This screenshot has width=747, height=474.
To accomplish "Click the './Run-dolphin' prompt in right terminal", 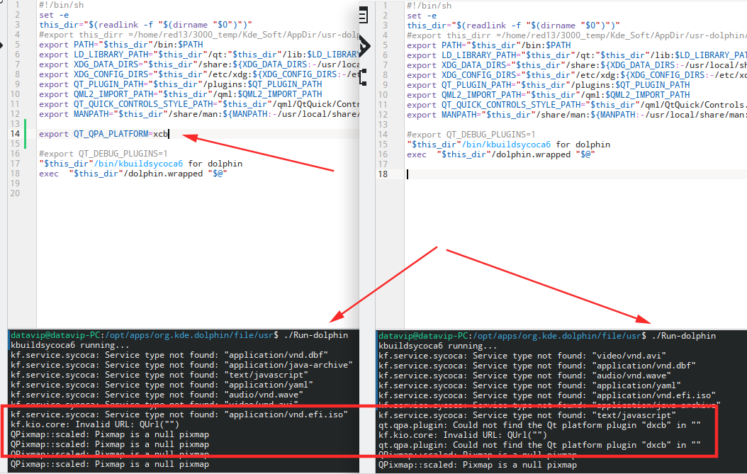I will 547,336.
